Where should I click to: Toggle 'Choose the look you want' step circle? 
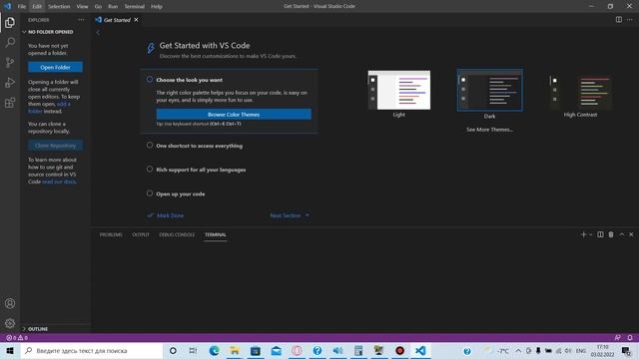point(150,80)
